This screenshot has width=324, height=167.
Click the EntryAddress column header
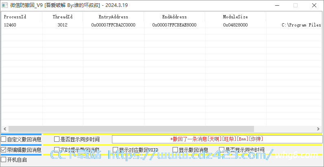[114, 17]
